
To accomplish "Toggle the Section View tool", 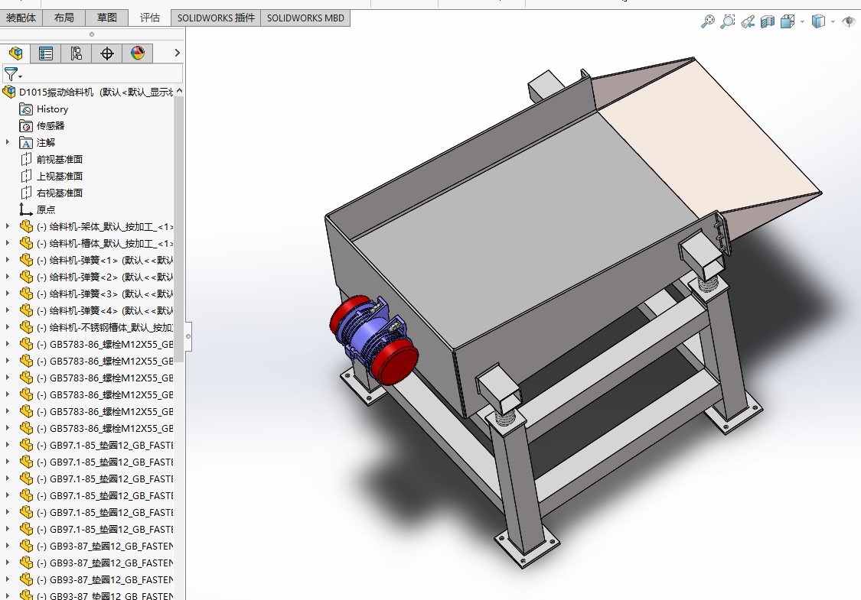I will (x=768, y=21).
